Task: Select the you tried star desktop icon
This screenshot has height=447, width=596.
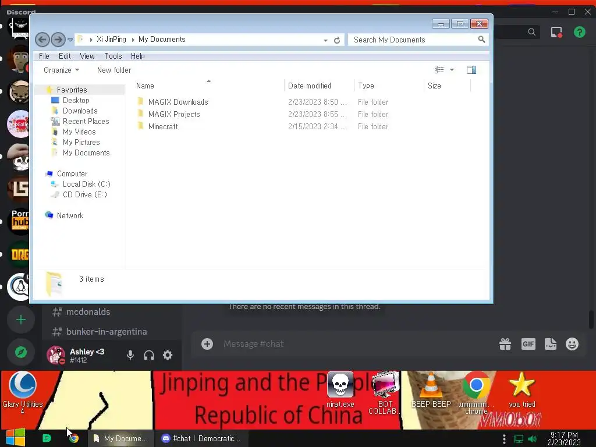Action: (x=522, y=390)
